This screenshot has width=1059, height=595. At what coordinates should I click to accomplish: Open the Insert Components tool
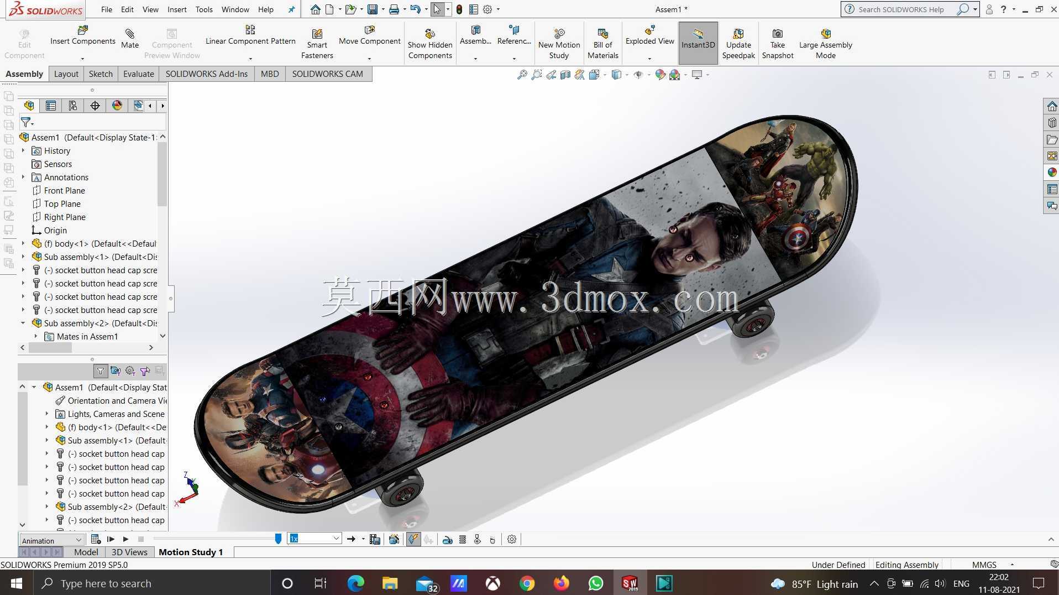click(x=83, y=35)
